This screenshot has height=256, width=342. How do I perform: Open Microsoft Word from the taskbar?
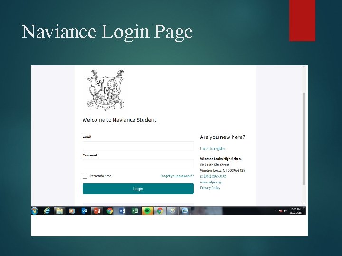coord(122,210)
